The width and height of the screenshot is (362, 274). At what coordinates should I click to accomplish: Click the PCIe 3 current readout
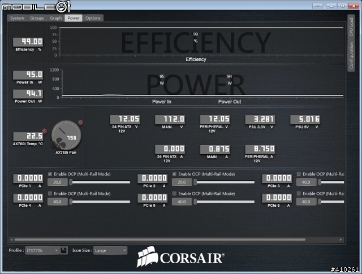(277, 179)
